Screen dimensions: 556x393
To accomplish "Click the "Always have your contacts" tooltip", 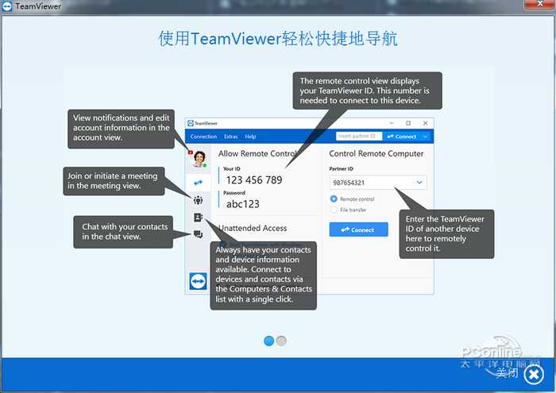I will [x=264, y=275].
